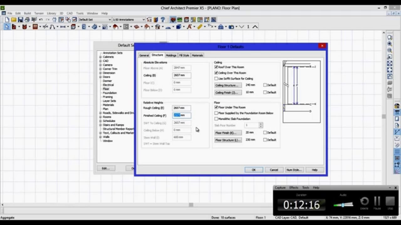
Task: Open the Default Set dropdown
Action: point(109,20)
